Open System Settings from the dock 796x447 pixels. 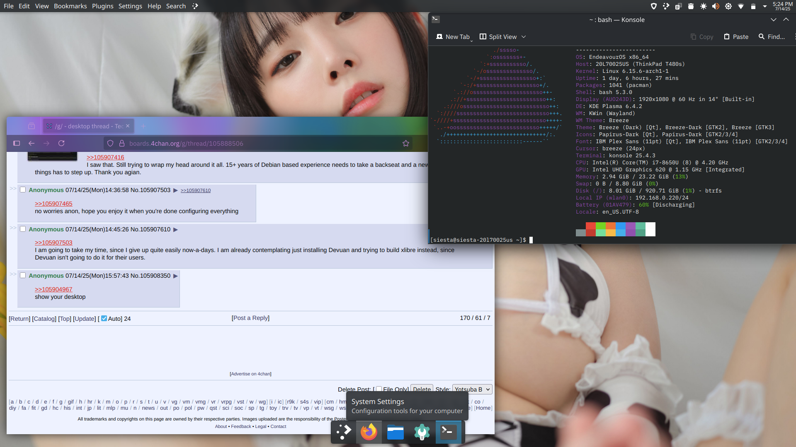(422, 432)
